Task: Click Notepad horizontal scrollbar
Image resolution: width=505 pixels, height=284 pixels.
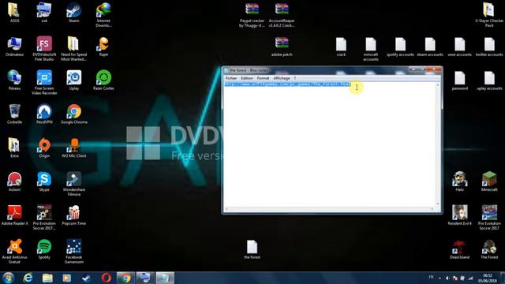Action: pyautogui.click(x=330, y=209)
